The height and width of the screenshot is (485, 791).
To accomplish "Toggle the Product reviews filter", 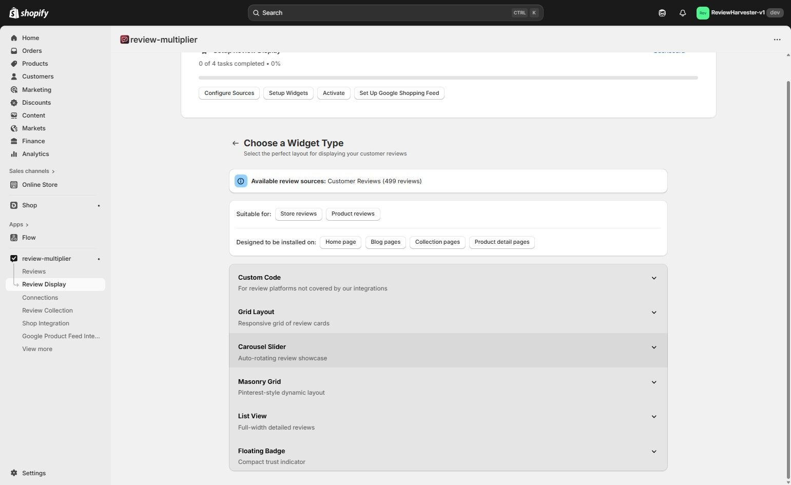I will click(353, 214).
